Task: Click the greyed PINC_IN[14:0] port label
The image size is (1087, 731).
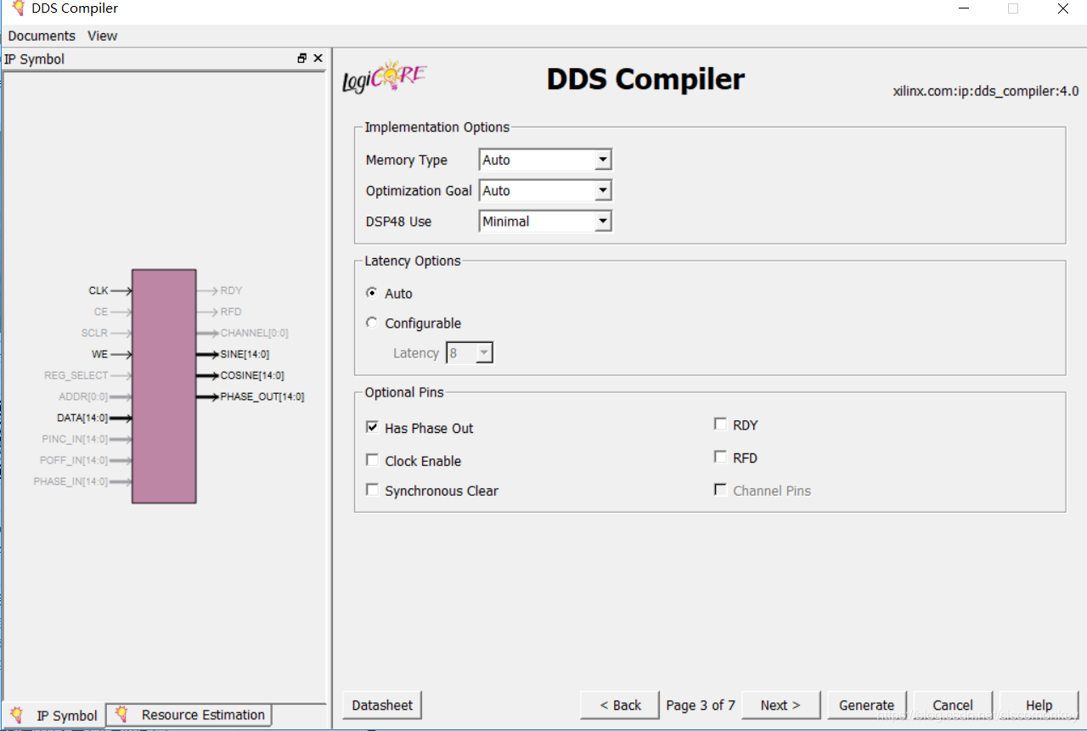Action: [x=75, y=439]
